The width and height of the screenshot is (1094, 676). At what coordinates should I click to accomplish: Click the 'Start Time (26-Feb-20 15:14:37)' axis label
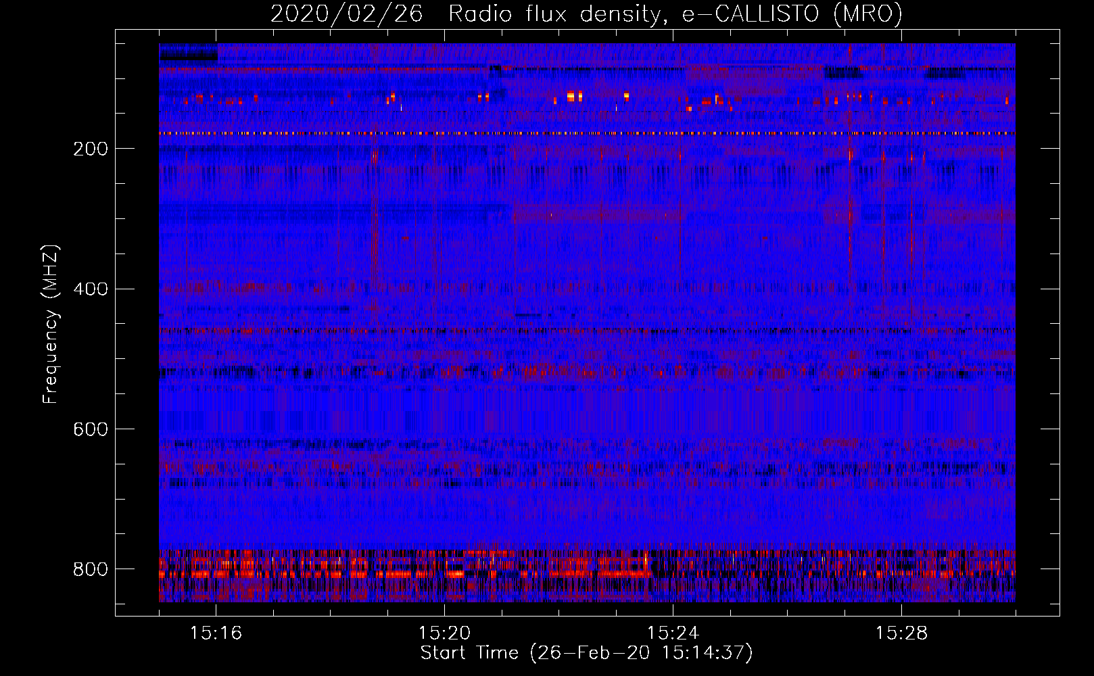coord(586,653)
